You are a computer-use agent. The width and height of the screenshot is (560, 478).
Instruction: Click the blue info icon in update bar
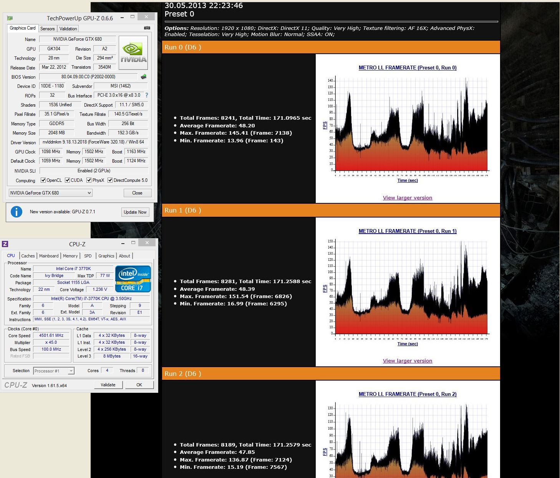(16, 212)
